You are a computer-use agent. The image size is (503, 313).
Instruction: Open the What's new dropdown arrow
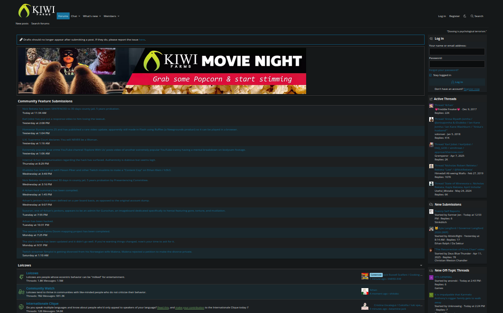pyautogui.click(x=100, y=16)
